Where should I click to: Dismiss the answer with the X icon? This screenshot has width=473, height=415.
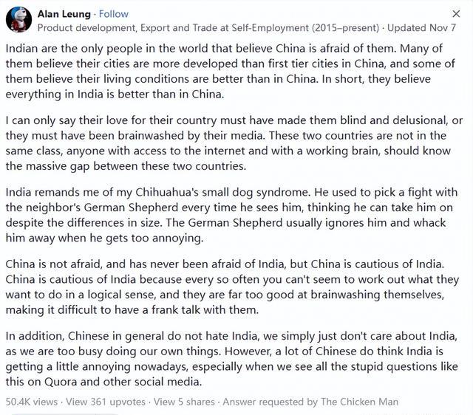click(x=456, y=14)
